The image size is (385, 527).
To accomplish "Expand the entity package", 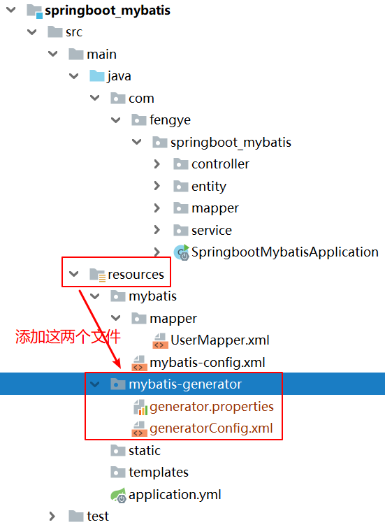I will pos(157,186).
